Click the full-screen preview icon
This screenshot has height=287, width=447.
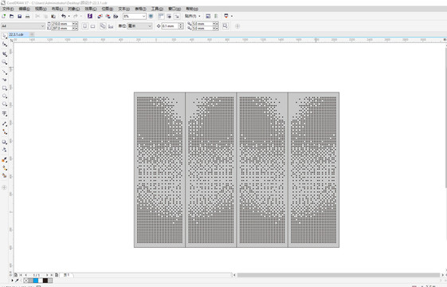tap(151, 16)
